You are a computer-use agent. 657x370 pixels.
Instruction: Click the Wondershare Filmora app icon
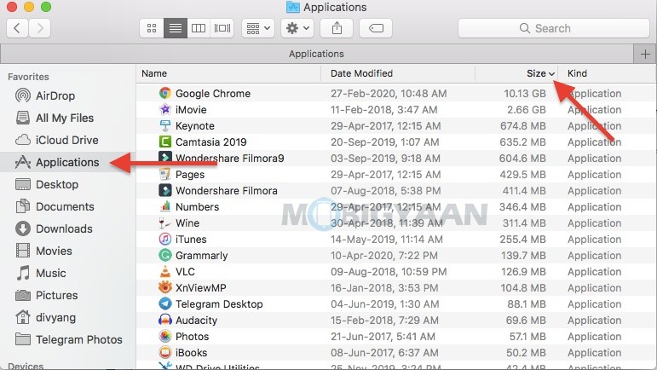pyautogui.click(x=165, y=190)
